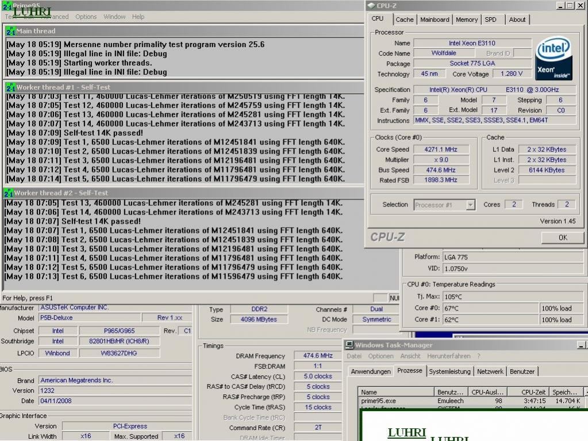
Task: Click the VID value 1.0750v
Action: click(513, 269)
